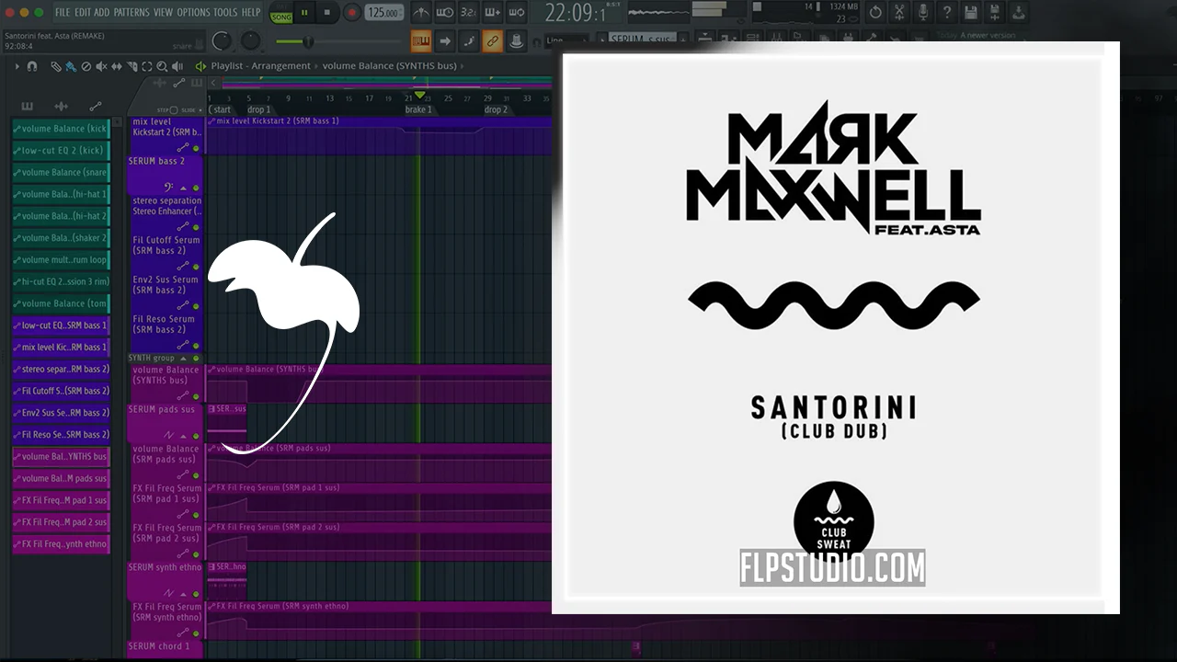Screen dimensions: 1177x662
Task: Open the OPTIONS menu
Action: click(x=193, y=12)
